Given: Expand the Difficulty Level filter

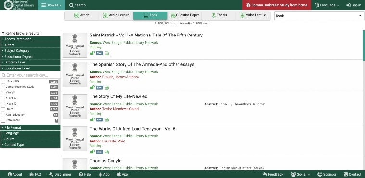Looking at the screenshot, I should 30,62.
